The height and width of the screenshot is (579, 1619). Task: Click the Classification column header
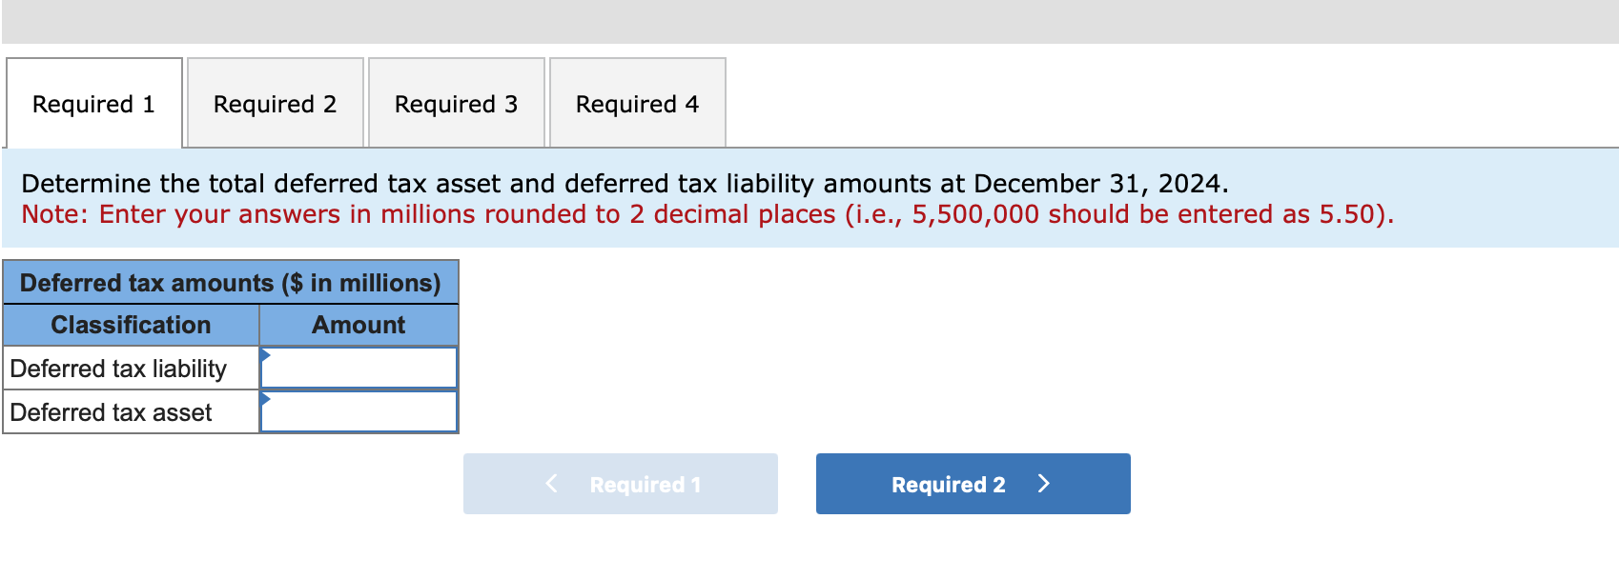(x=131, y=325)
